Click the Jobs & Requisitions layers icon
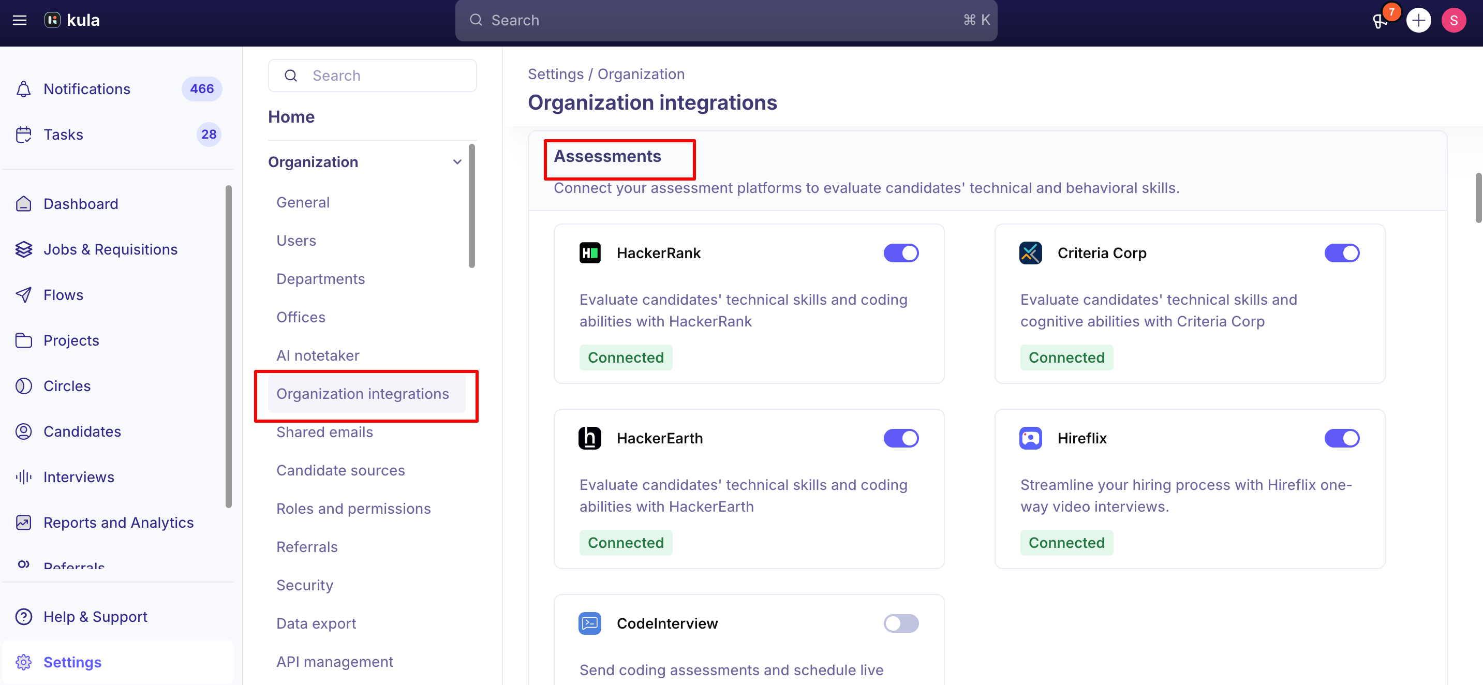Viewport: 1483px width, 685px height. coord(24,249)
